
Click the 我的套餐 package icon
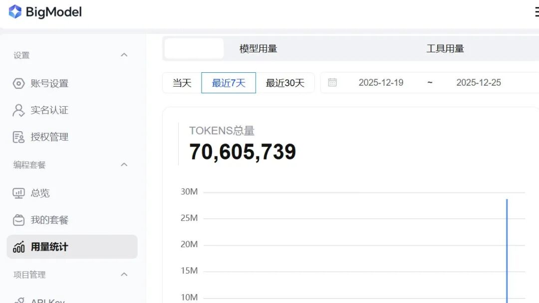(x=18, y=220)
